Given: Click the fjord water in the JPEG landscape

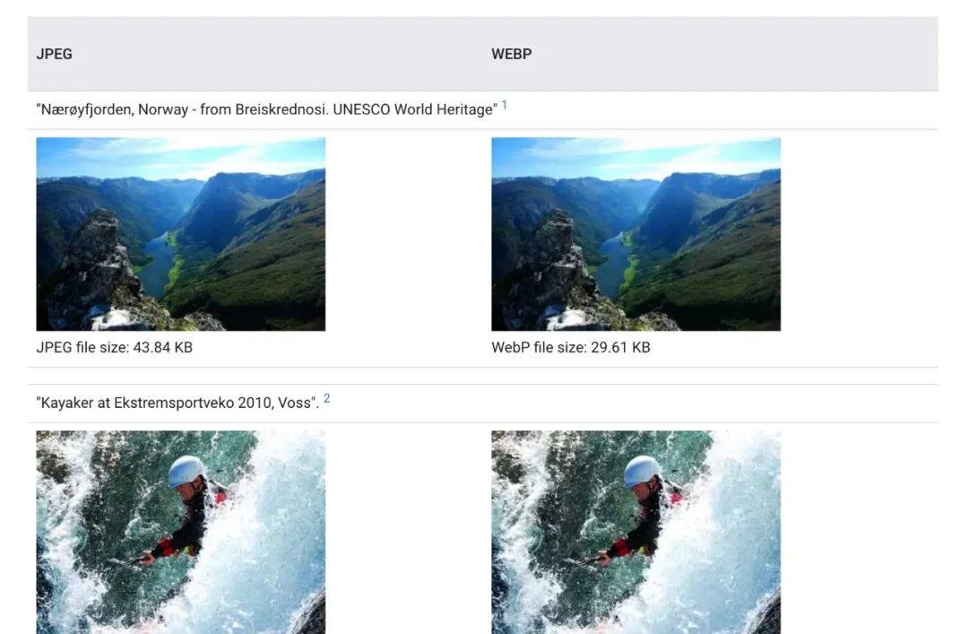Looking at the screenshot, I should tap(158, 265).
